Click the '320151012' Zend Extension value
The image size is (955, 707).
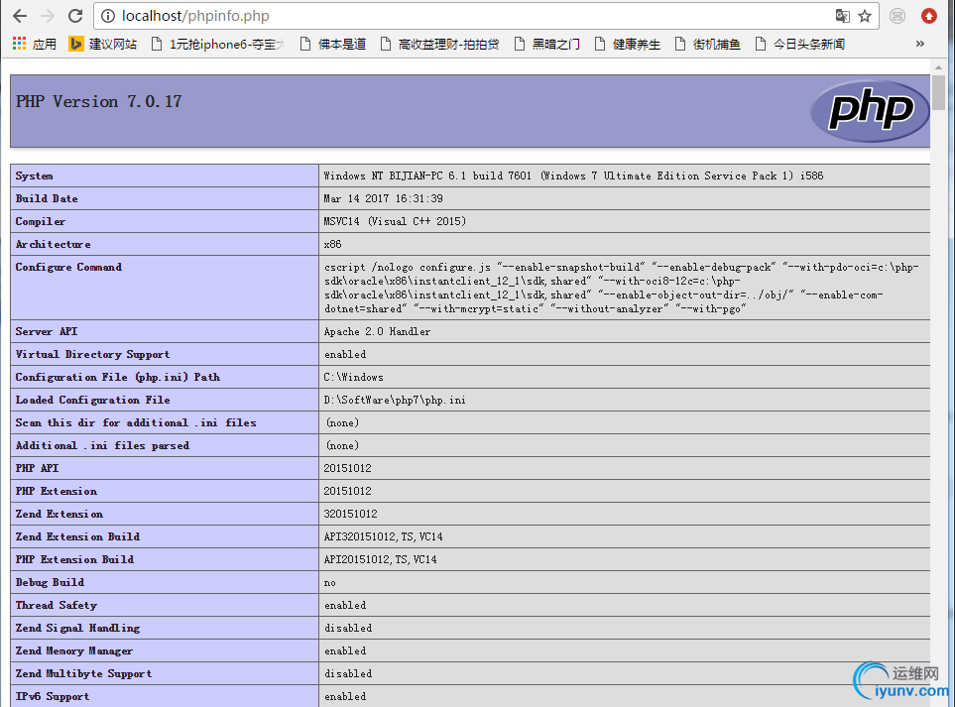350,514
